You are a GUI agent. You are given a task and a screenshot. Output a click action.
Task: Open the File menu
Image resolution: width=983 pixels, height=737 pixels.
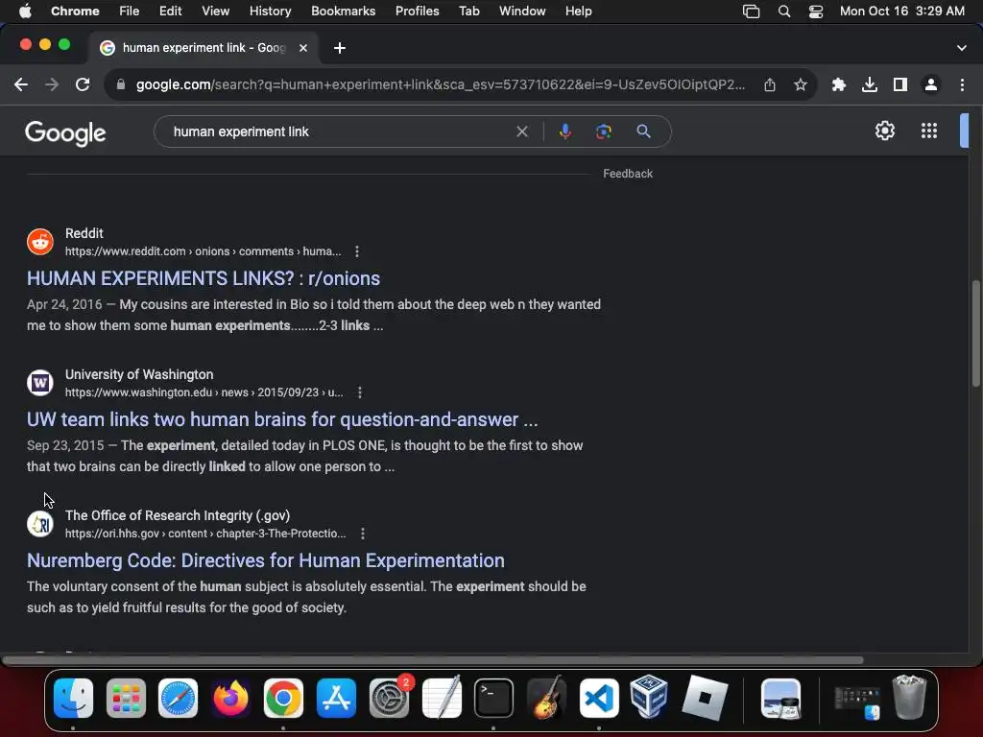coord(130,11)
